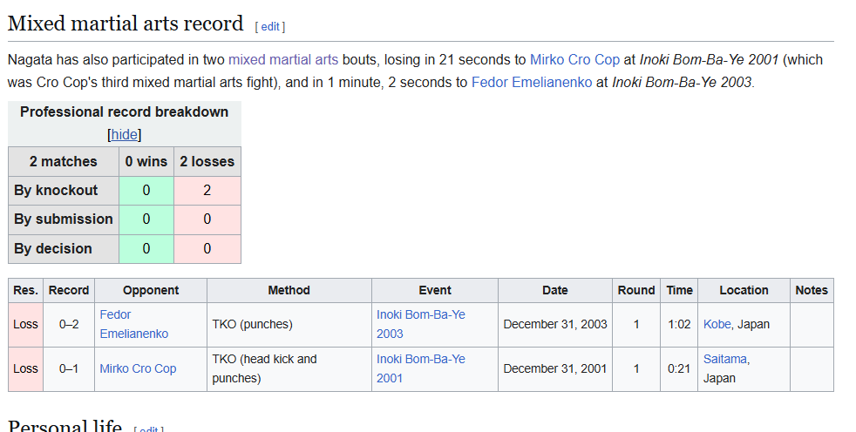Open Fedor Emelianenko link in Opponent column

[133, 324]
